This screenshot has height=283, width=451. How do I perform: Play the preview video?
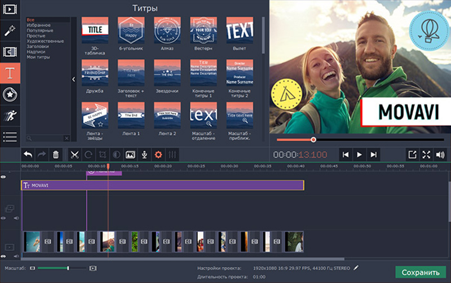(x=359, y=154)
